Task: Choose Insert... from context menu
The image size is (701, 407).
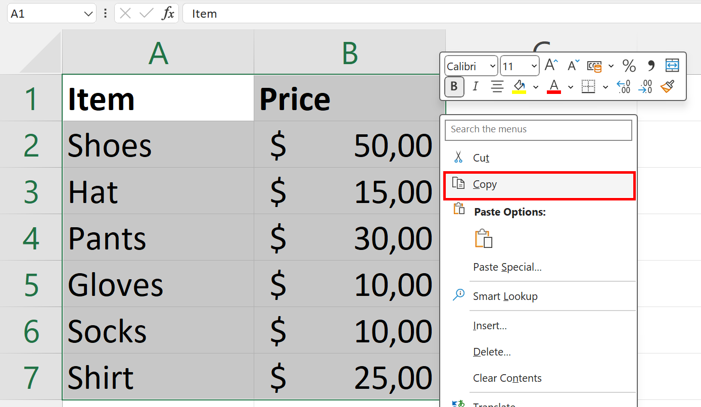Action: pos(538,326)
